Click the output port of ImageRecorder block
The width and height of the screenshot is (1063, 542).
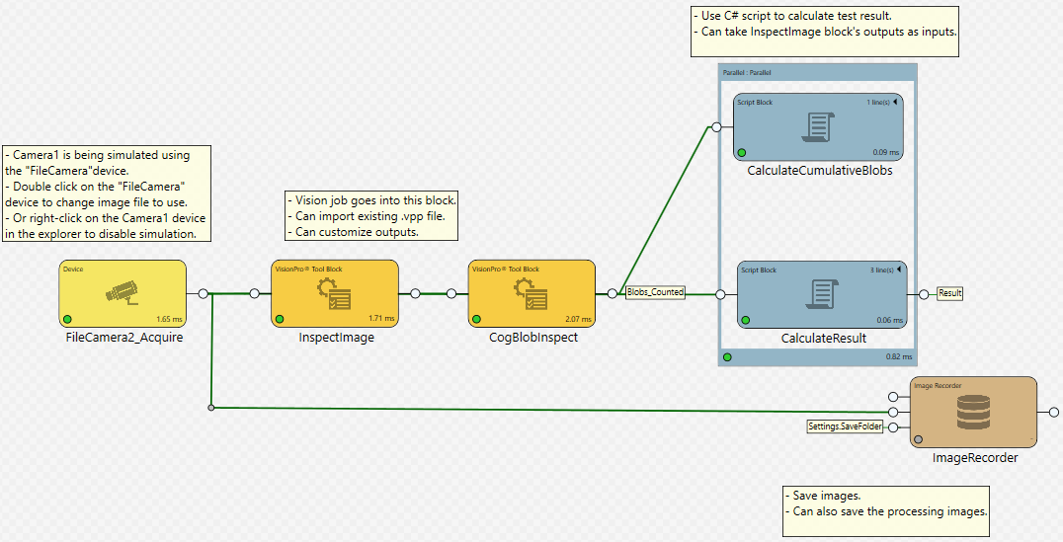point(1053,413)
